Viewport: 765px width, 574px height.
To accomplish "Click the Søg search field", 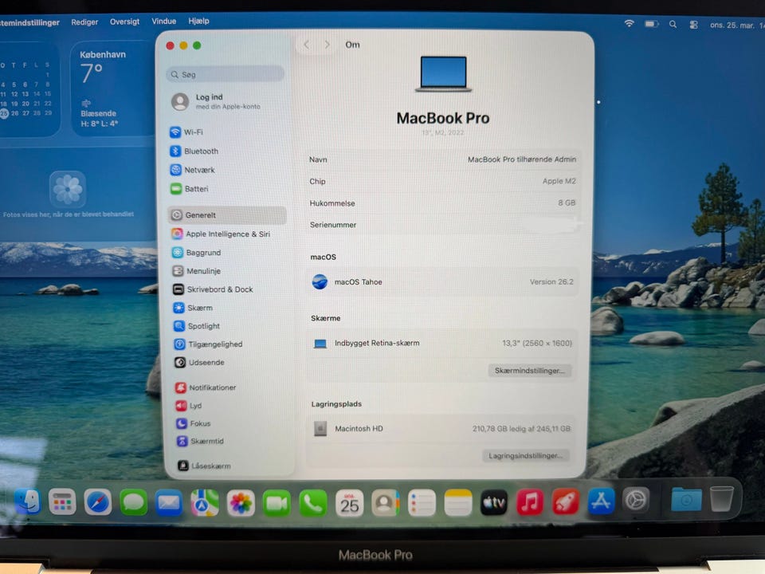I will pos(226,74).
